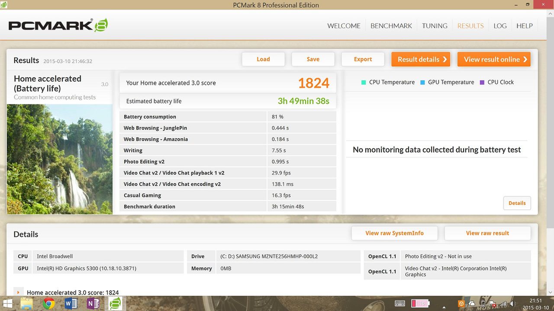The width and height of the screenshot is (554, 311).
Task: Click the Save button
Action: tap(313, 59)
